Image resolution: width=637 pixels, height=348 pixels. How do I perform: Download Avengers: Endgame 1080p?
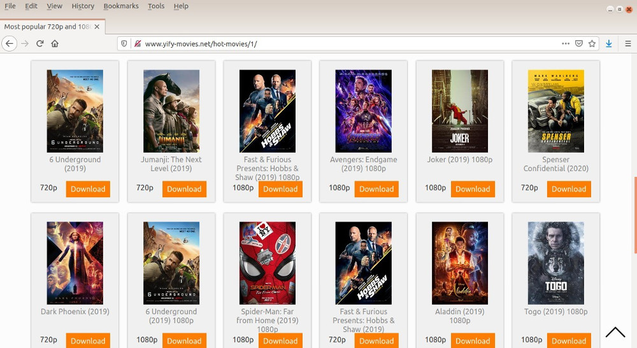point(376,189)
